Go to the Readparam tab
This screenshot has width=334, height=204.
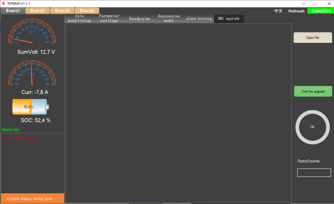139,19
